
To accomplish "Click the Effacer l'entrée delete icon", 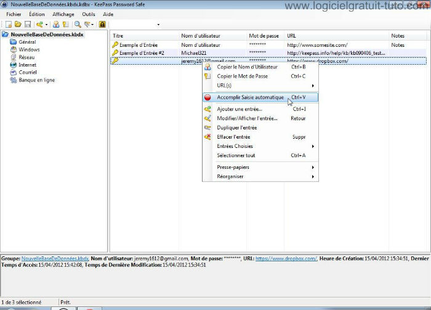I will pyautogui.click(x=207, y=137).
